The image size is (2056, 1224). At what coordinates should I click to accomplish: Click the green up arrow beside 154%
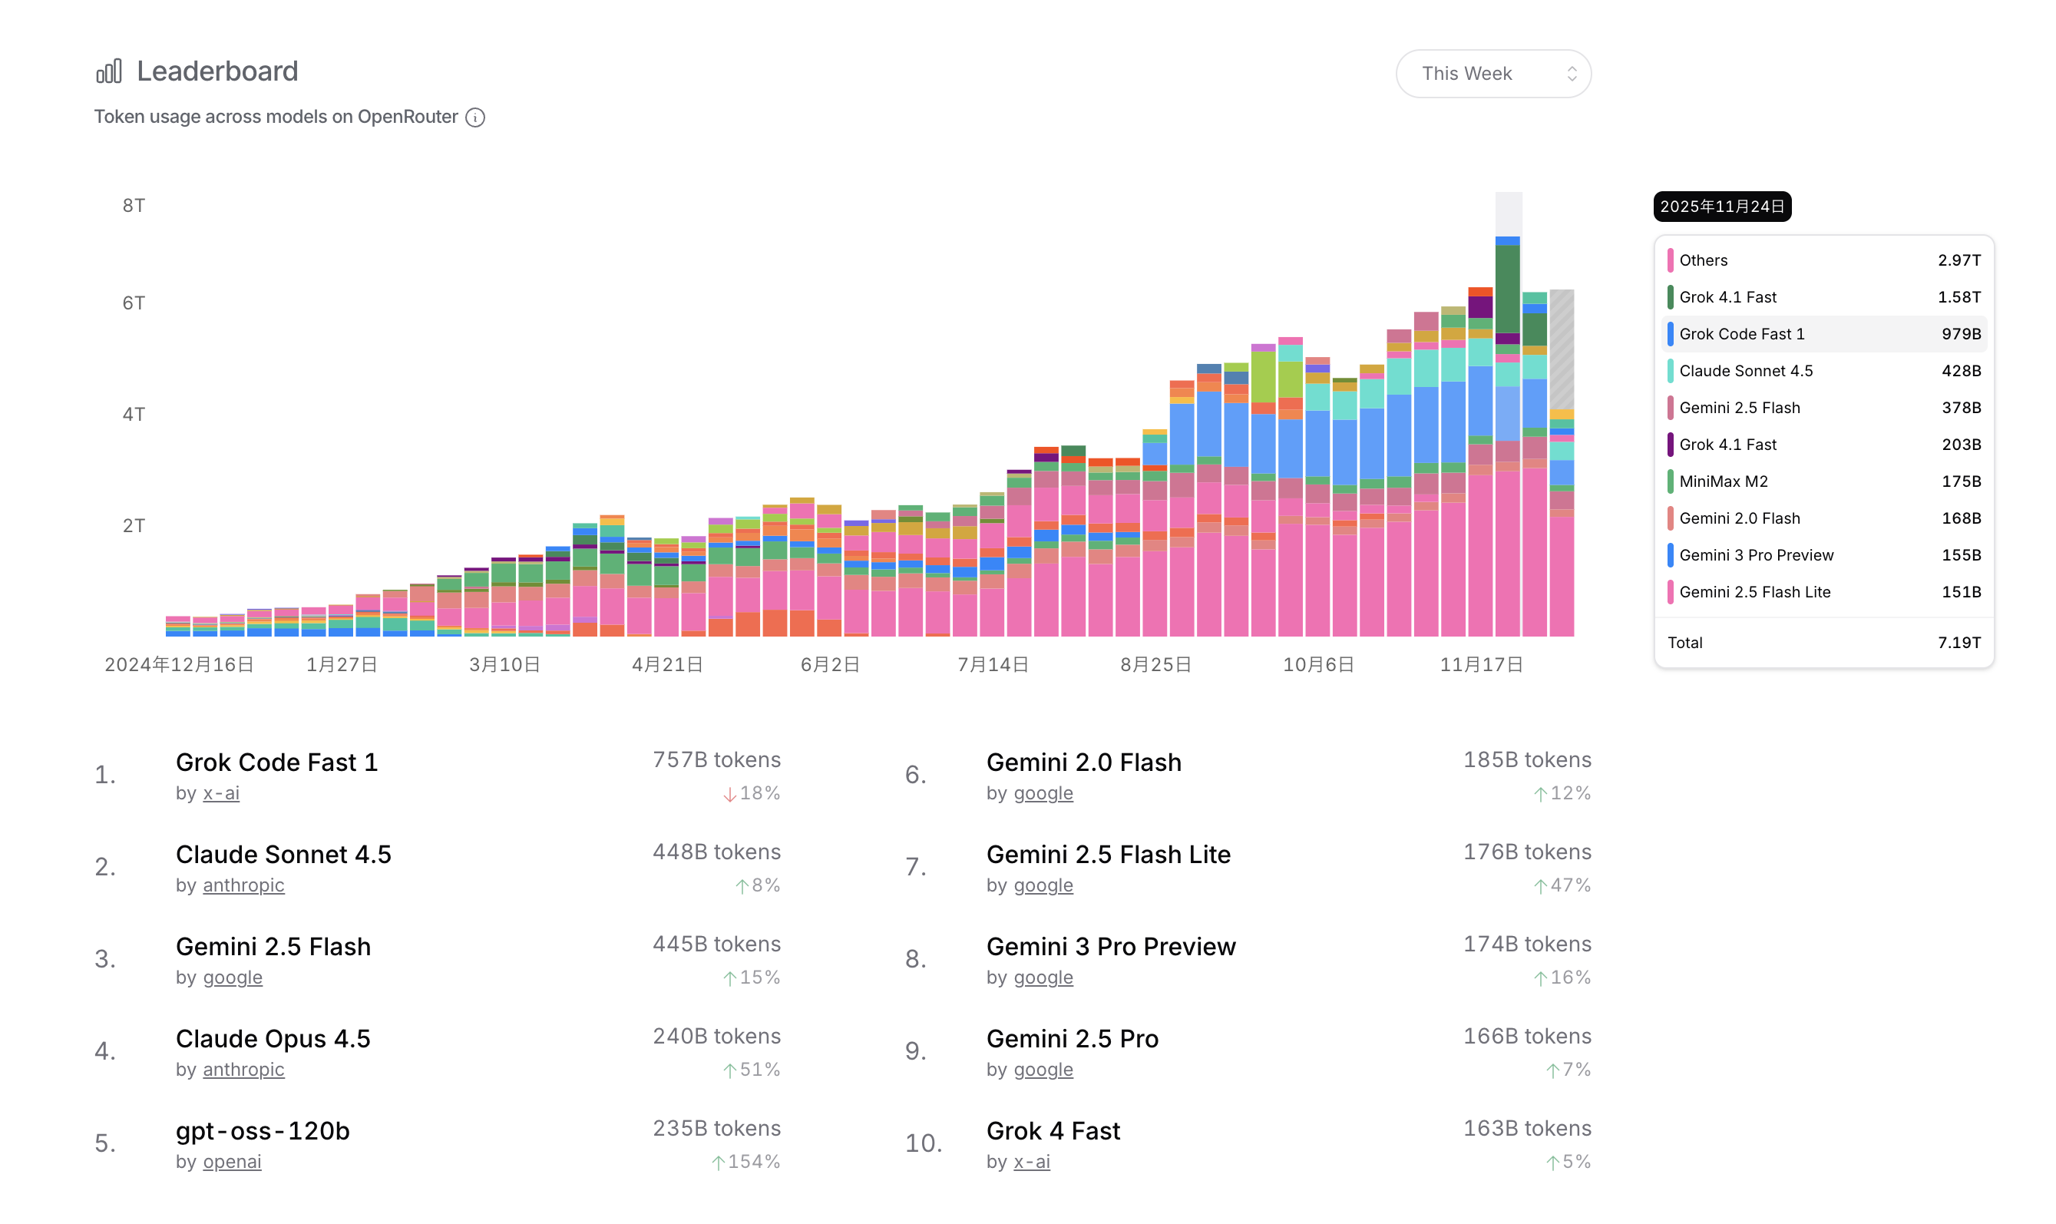[718, 1163]
